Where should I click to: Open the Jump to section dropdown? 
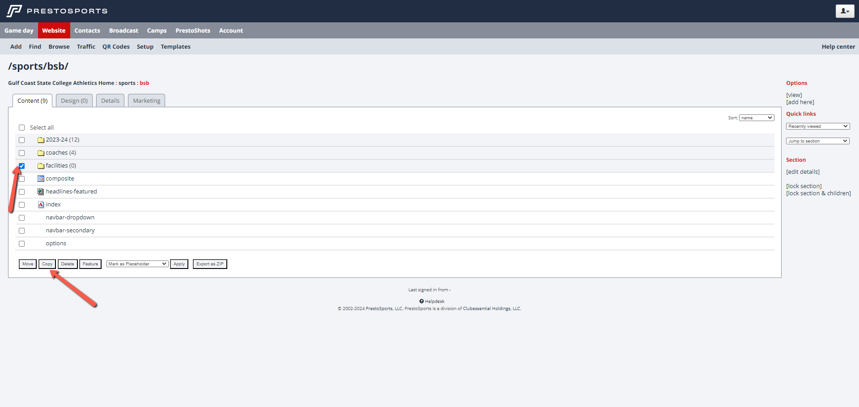pos(818,141)
